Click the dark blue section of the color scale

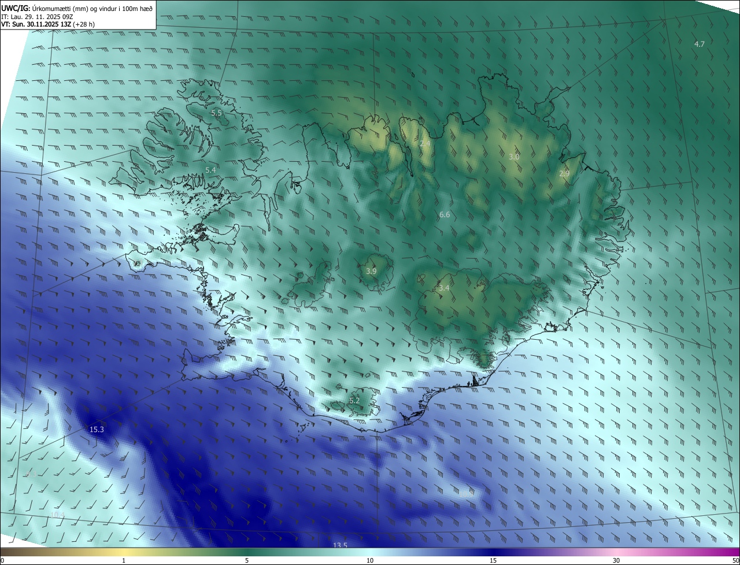(x=493, y=552)
